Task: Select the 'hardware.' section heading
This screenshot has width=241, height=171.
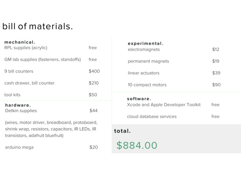Action: click(x=18, y=105)
